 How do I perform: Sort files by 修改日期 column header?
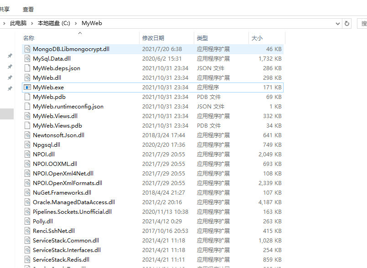(x=167, y=38)
